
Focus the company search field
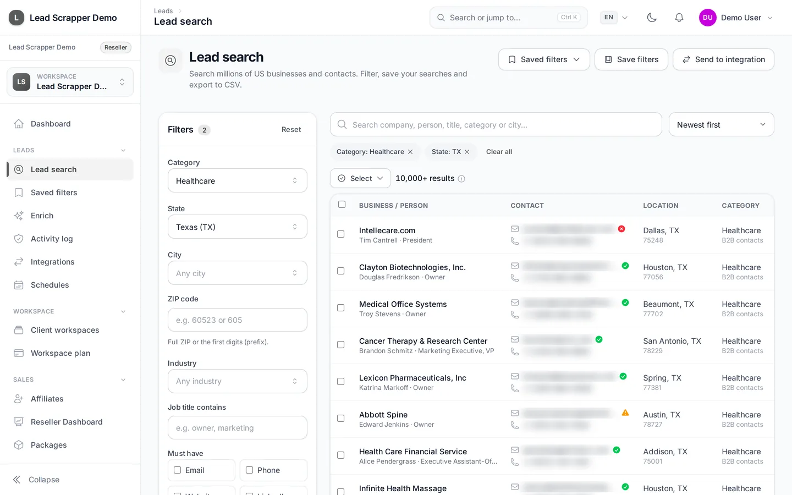tap(496, 124)
